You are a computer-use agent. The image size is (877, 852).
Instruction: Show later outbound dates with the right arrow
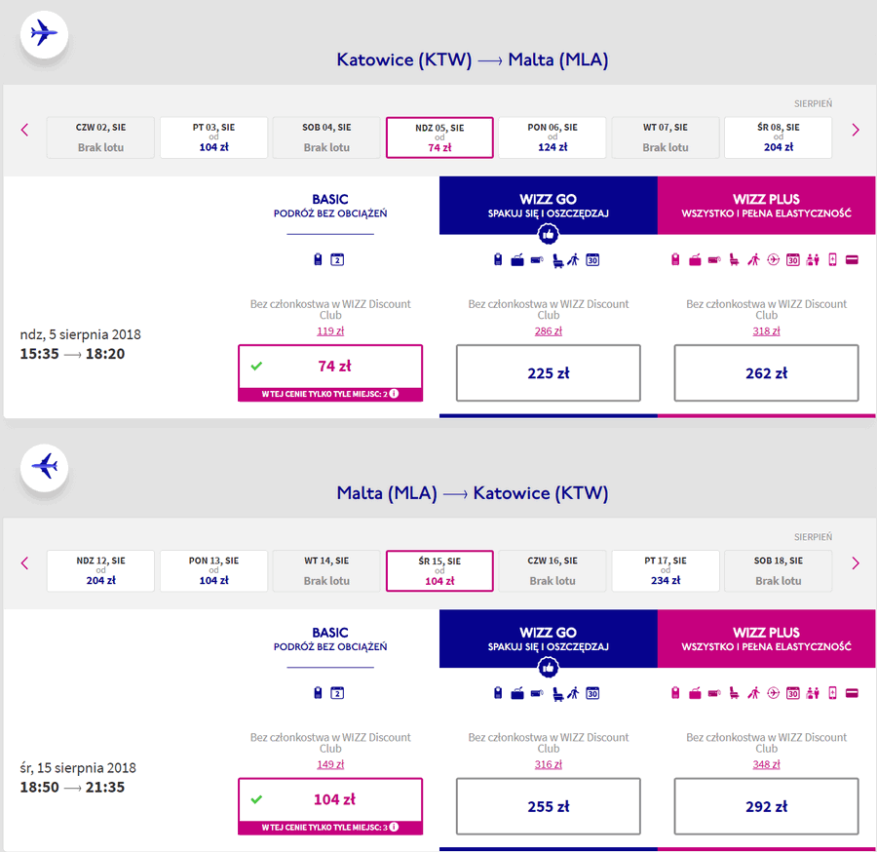(856, 131)
